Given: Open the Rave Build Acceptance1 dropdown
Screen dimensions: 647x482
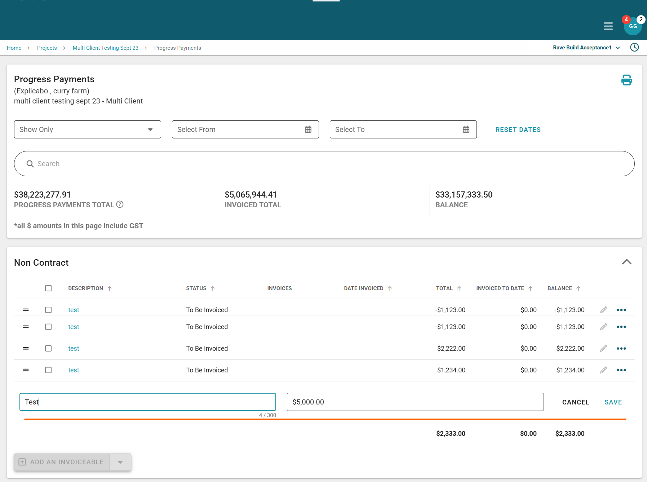Looking at the screenshot, I should point(586,48).
